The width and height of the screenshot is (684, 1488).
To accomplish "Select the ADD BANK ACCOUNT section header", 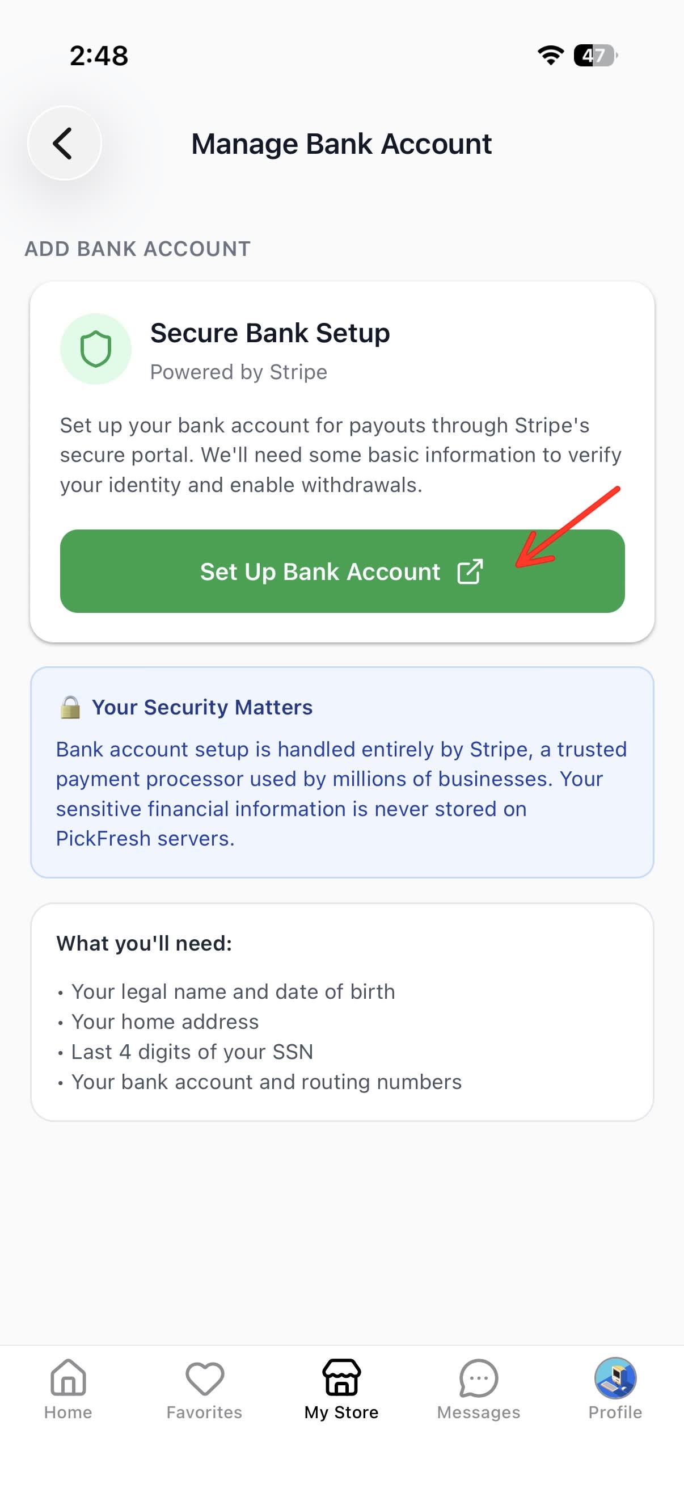I will click(x=137, y=249).
